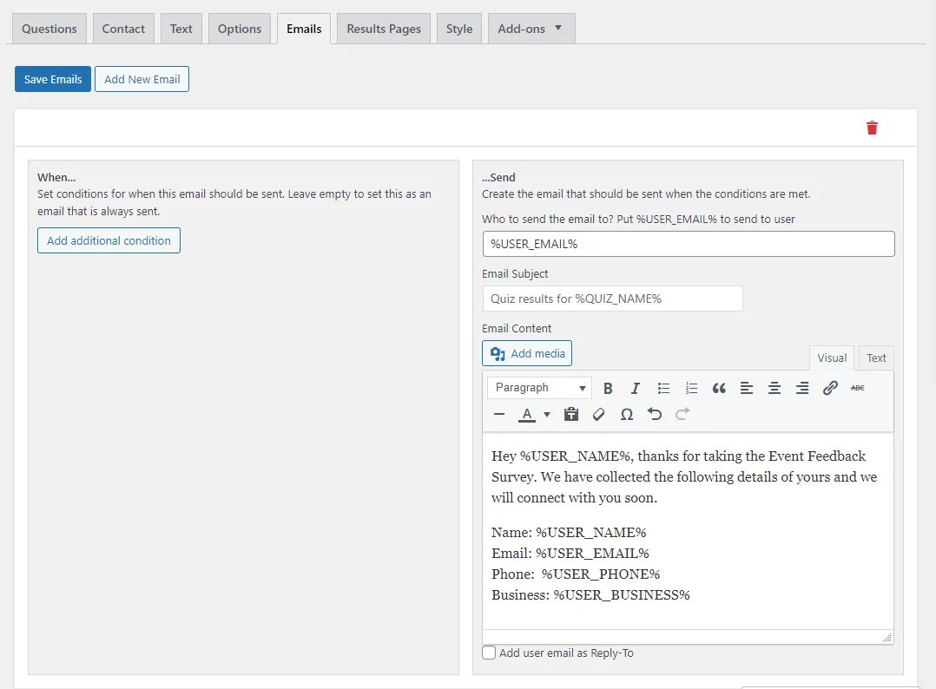
Task: Click Add additional condition button
Action: (x=109, y=240)
